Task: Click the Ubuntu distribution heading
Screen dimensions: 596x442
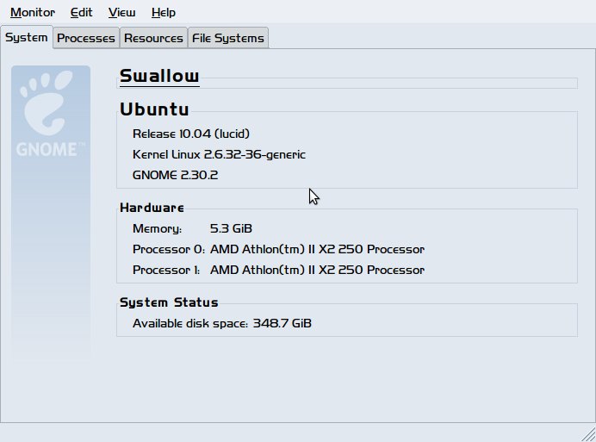Action: [154, 109]
